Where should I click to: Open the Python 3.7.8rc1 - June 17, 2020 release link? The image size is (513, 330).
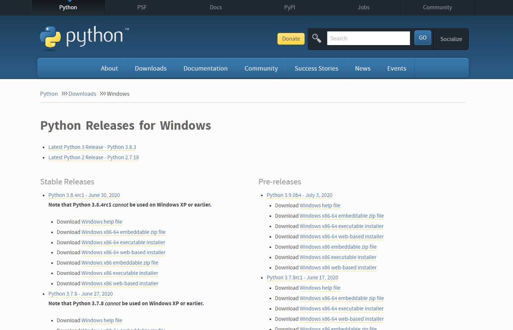pos(302,278)
